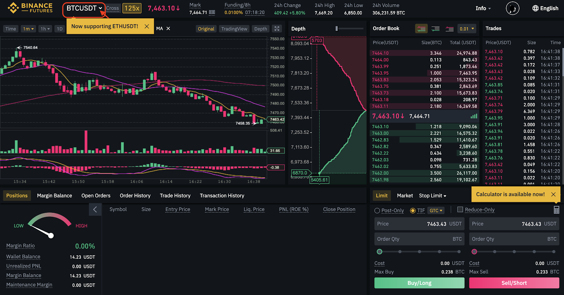Click the Maintenance Margin label
This screenshot has width=564, height=295.
[x=29, y=285]
